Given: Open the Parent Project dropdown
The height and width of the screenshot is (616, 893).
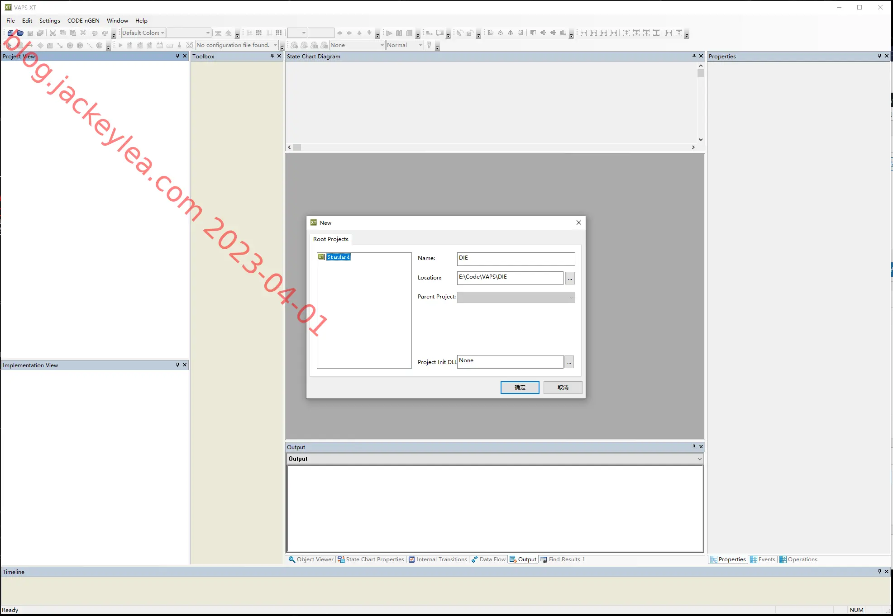Looking at the screenshot, I should click(516, 297).
